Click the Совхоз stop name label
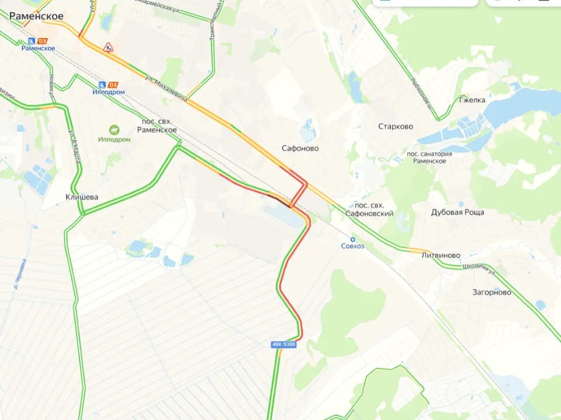The width and height of the screenshot is (561, 420). coord(352,246)
